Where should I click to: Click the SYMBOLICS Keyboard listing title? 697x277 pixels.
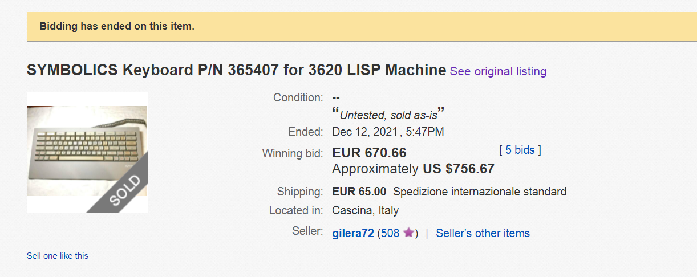click(236, 71)
